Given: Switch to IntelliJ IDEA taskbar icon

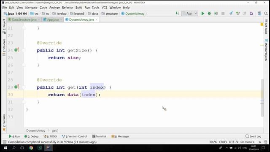Looking at the screenshot, I should [48, 148].
